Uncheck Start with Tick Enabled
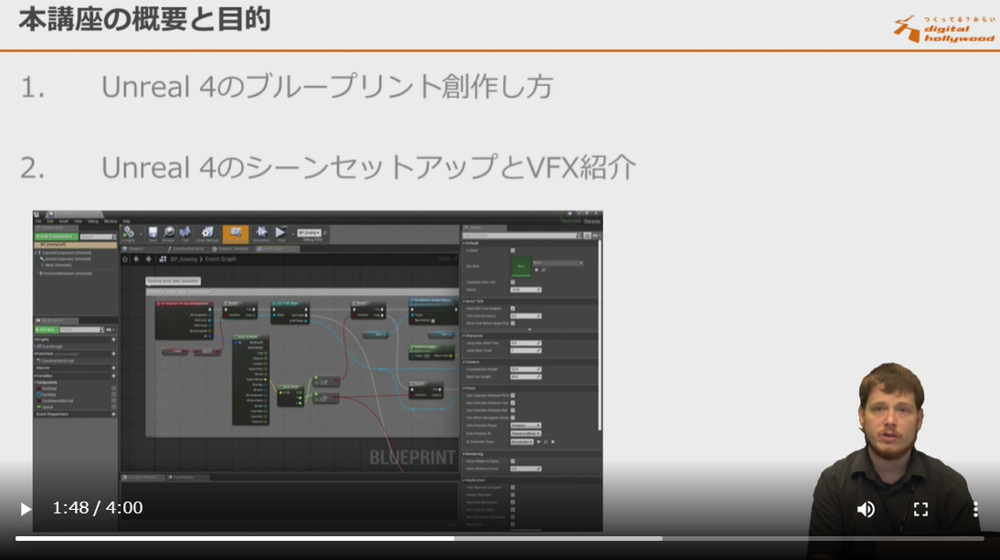This screenshot has height=560, width=1000. click(x=513, y=309)
